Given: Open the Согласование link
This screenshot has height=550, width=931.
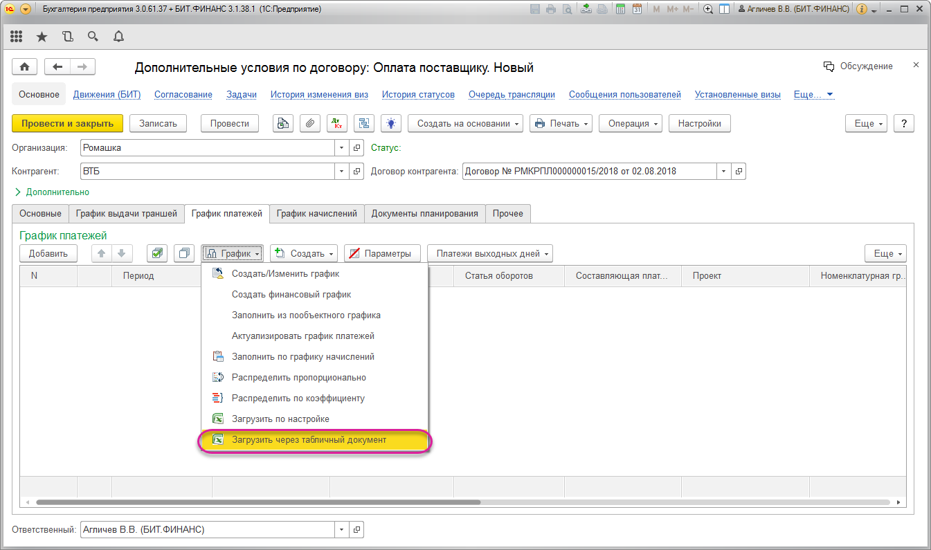Looking at the screenshot, I should 183,94.
